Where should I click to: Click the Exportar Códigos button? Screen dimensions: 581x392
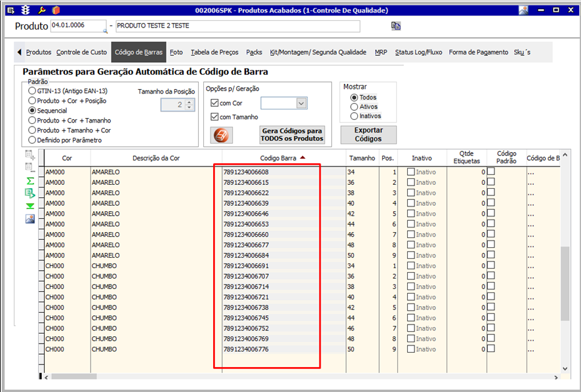coord(368,134)
